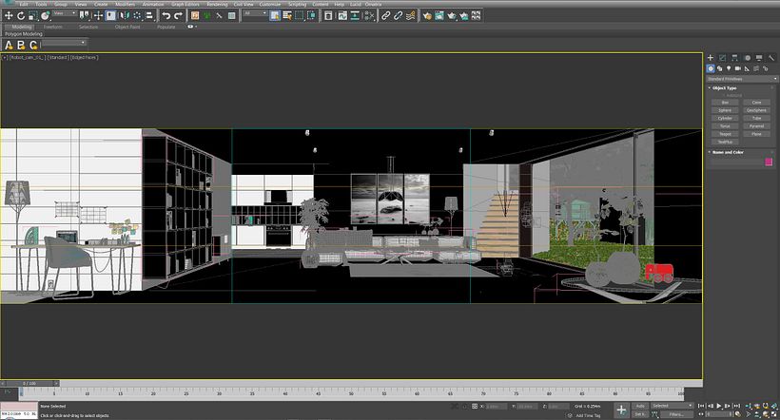
Task: Click the Redo arrow icon
Action: [x=179, y=15]
